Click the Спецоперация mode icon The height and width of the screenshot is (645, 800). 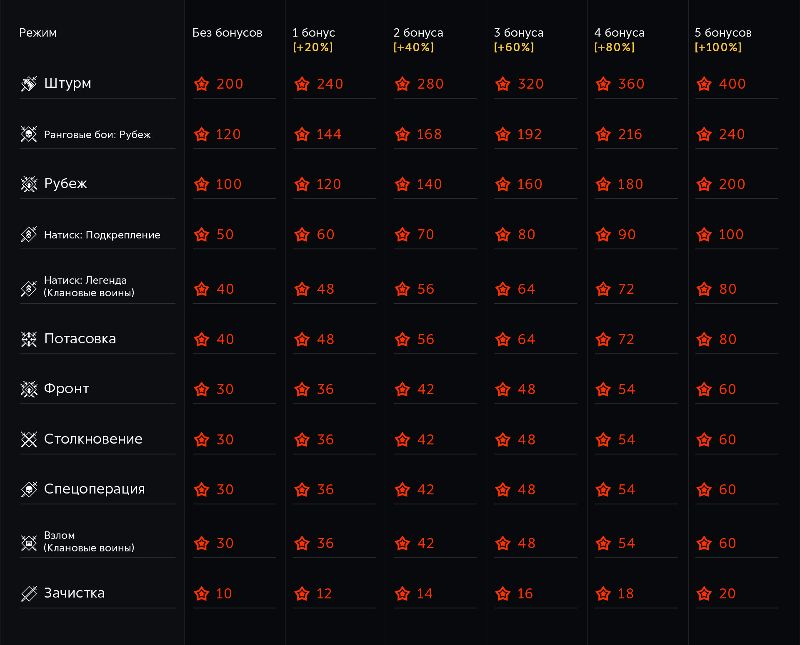(29, 489)
